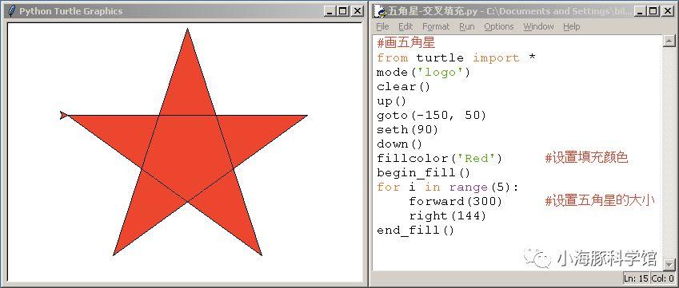Click the fillcolor('Red') statement
The width and height of the screenshot is (679, 288).
point(440,159)
